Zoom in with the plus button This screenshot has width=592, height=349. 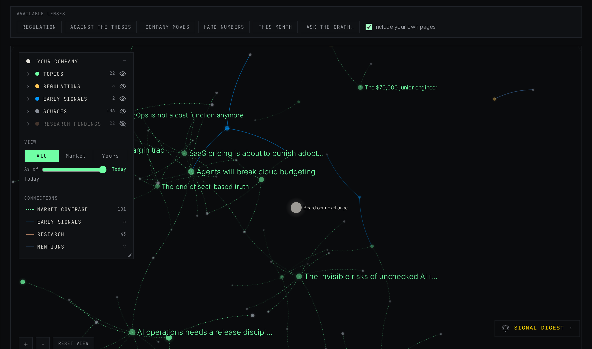(x=26, y=344)
